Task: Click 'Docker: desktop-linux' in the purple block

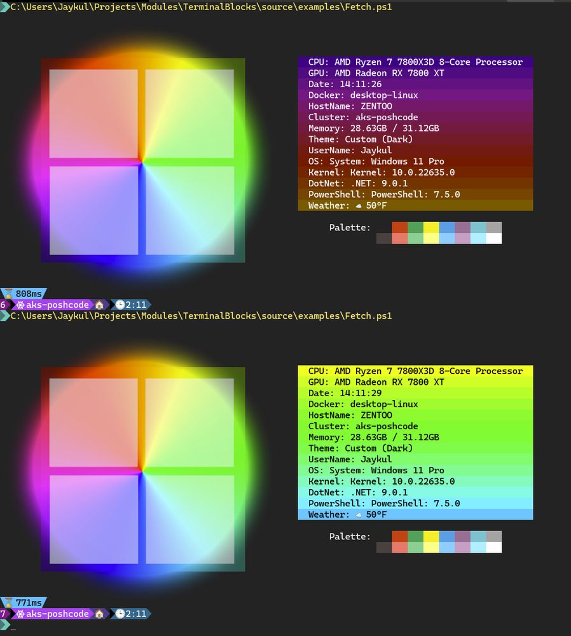Action: coord(363,95)
